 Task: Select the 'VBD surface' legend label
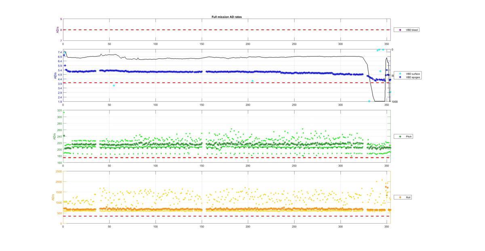[413, 74]
